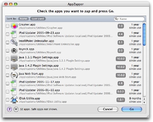This screenshot has height=122, width=153.
Task: Click the scrollbar up arrow
Action: 144,99
